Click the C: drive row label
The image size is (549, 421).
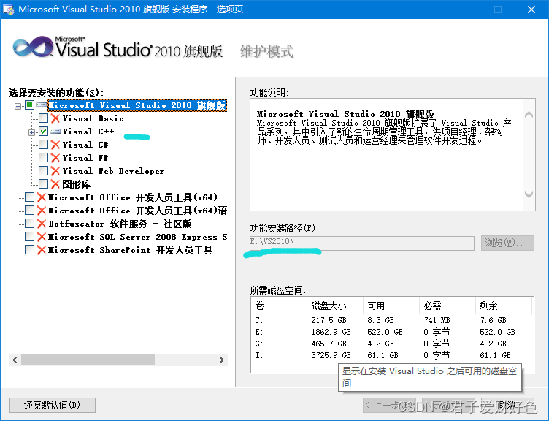pos(259,320)
